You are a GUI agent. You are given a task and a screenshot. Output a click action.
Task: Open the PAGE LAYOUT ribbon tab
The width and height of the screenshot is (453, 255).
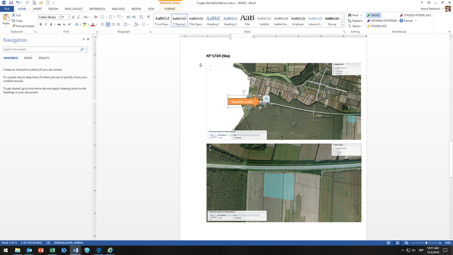[74, 10]
